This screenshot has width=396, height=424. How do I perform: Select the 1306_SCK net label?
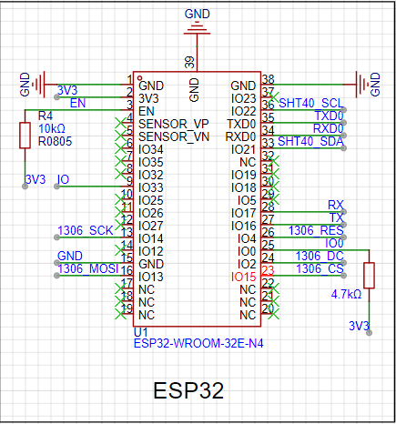(x=86, y=230)
